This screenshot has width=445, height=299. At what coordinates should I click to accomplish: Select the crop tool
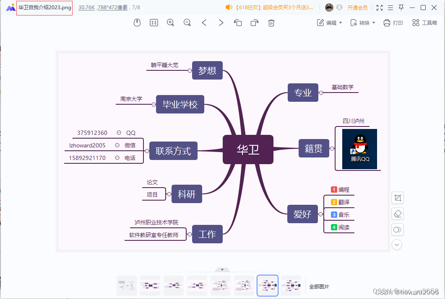[x=397, y=197]
